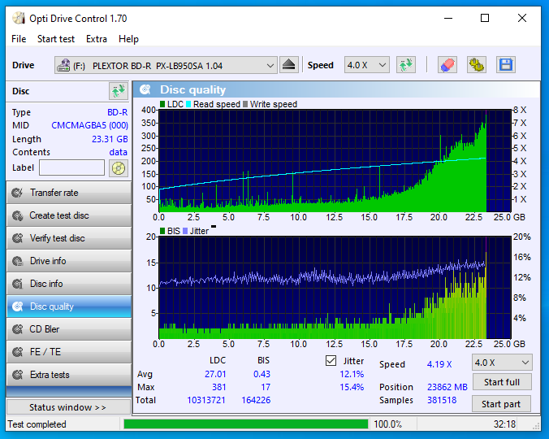549x439 pixels.
Task: Open the 4.0 X dropdown above Start full
Action: (502, 363)
